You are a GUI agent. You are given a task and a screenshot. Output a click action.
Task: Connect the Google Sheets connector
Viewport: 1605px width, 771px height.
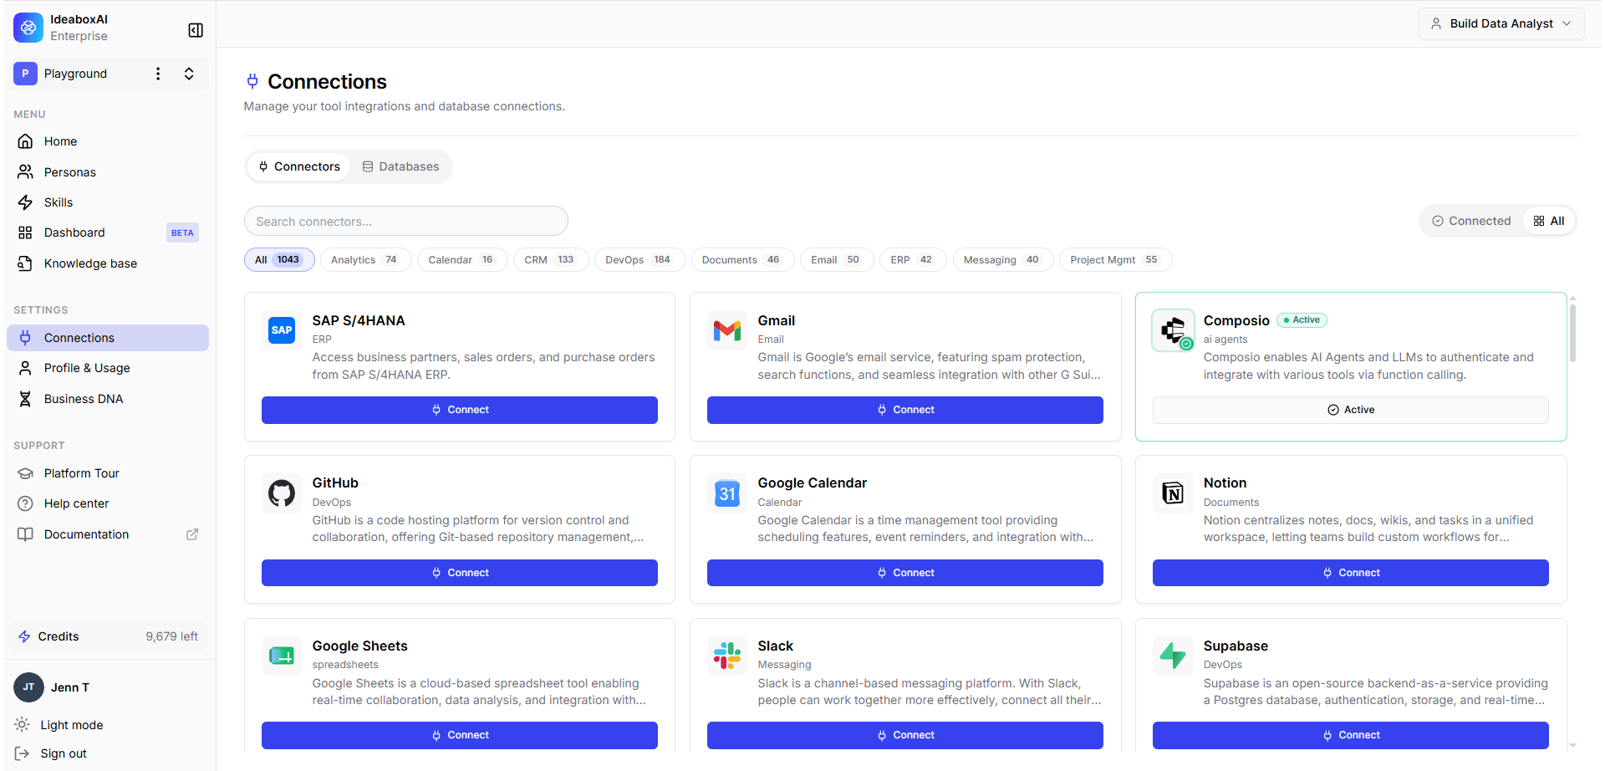tap(460, 735)
